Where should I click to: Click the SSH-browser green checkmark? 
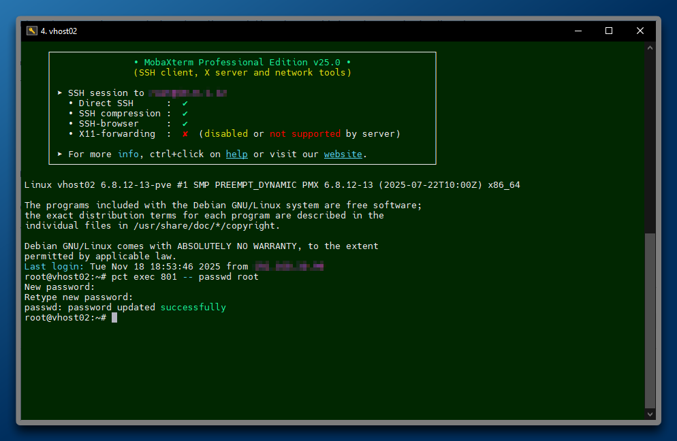click(x=185, y=124)
